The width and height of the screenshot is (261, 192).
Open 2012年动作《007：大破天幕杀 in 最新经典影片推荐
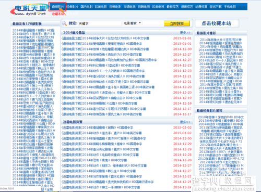221,152
